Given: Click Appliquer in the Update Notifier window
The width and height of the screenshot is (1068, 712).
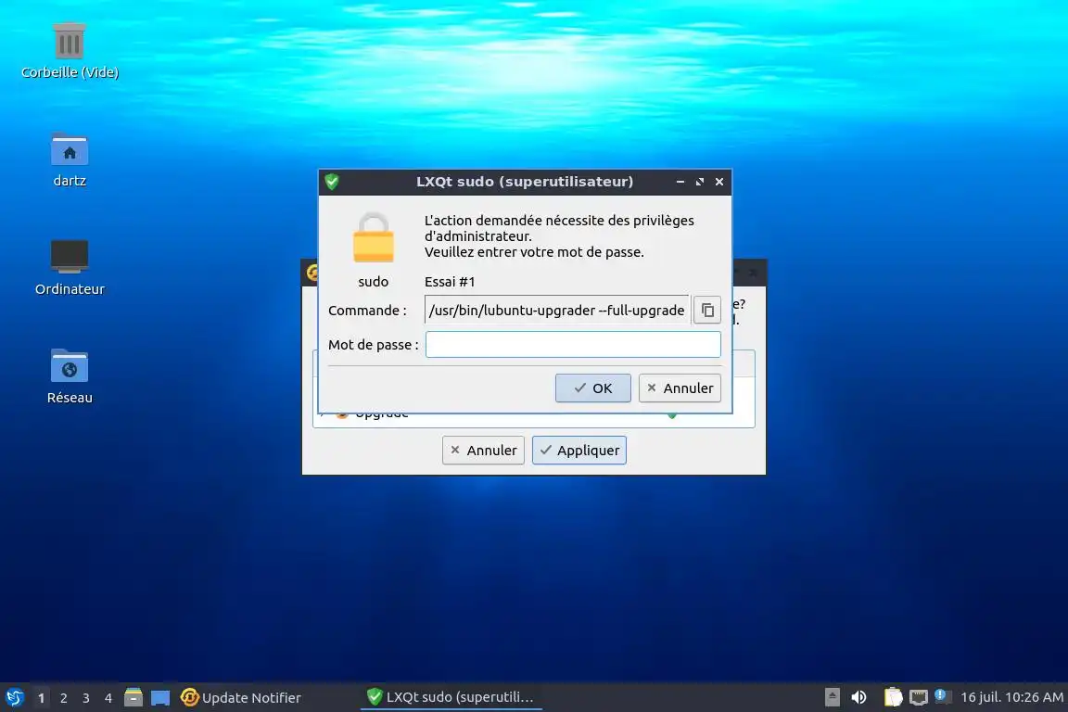Looking at the screenshot, I should (x=578, y=451).
